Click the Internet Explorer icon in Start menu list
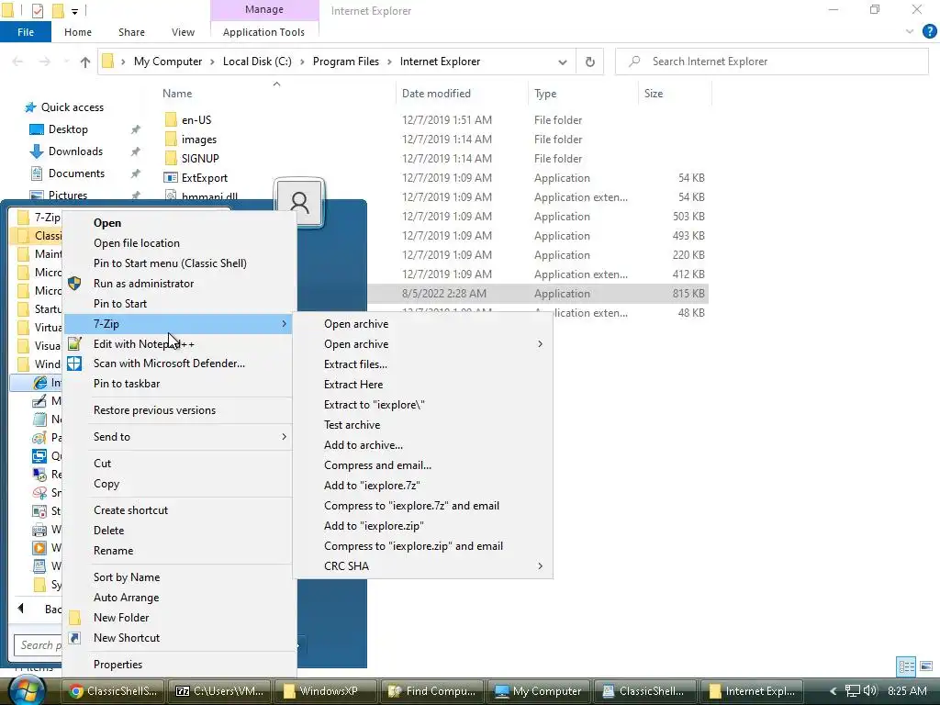940x705 pixels. coord(40,383)
